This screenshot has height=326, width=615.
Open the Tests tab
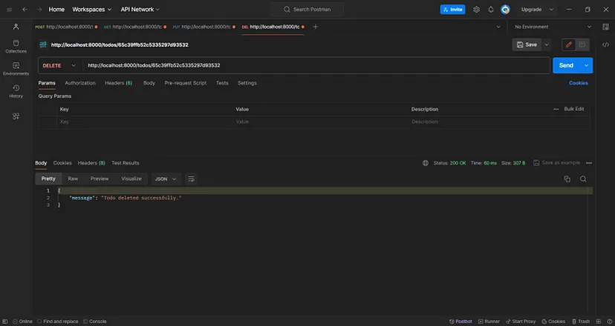pyautogui.click(x=222, y=83)
